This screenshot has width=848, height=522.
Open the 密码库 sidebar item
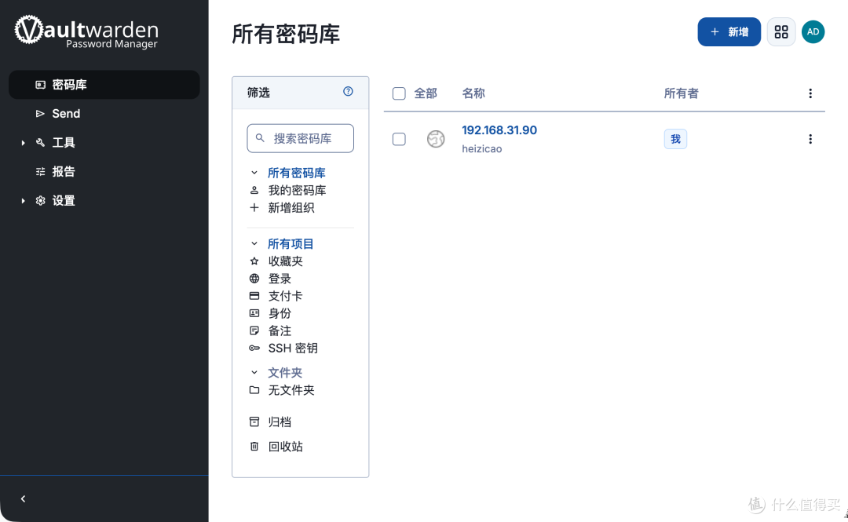coord(104,85)
